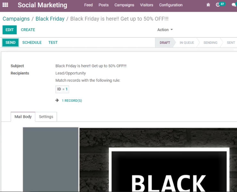The height and width of the screenshot is (192, 237).
Task: Click the TEST button
Action: tap(53, 42)
